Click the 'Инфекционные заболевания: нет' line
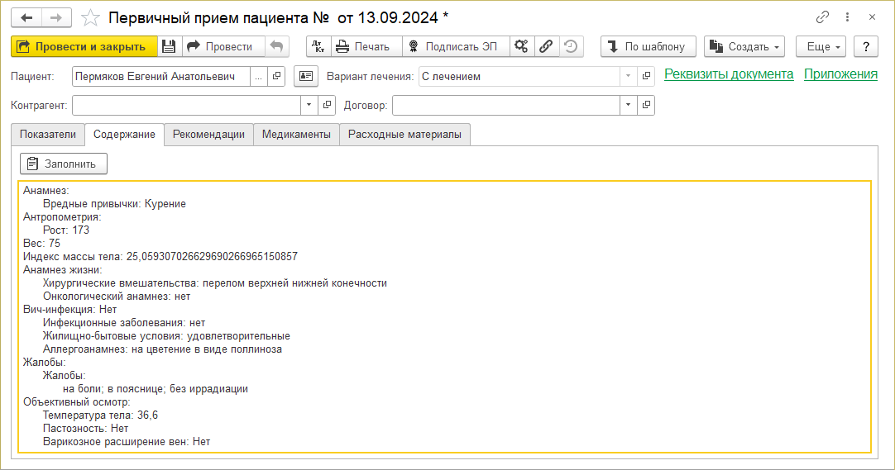Image resolution: width=895 pixels, height=470 pixels. coord(124,323)
